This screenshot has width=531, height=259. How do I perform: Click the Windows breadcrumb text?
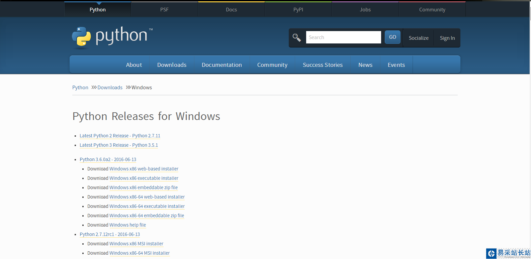(142, 88)
